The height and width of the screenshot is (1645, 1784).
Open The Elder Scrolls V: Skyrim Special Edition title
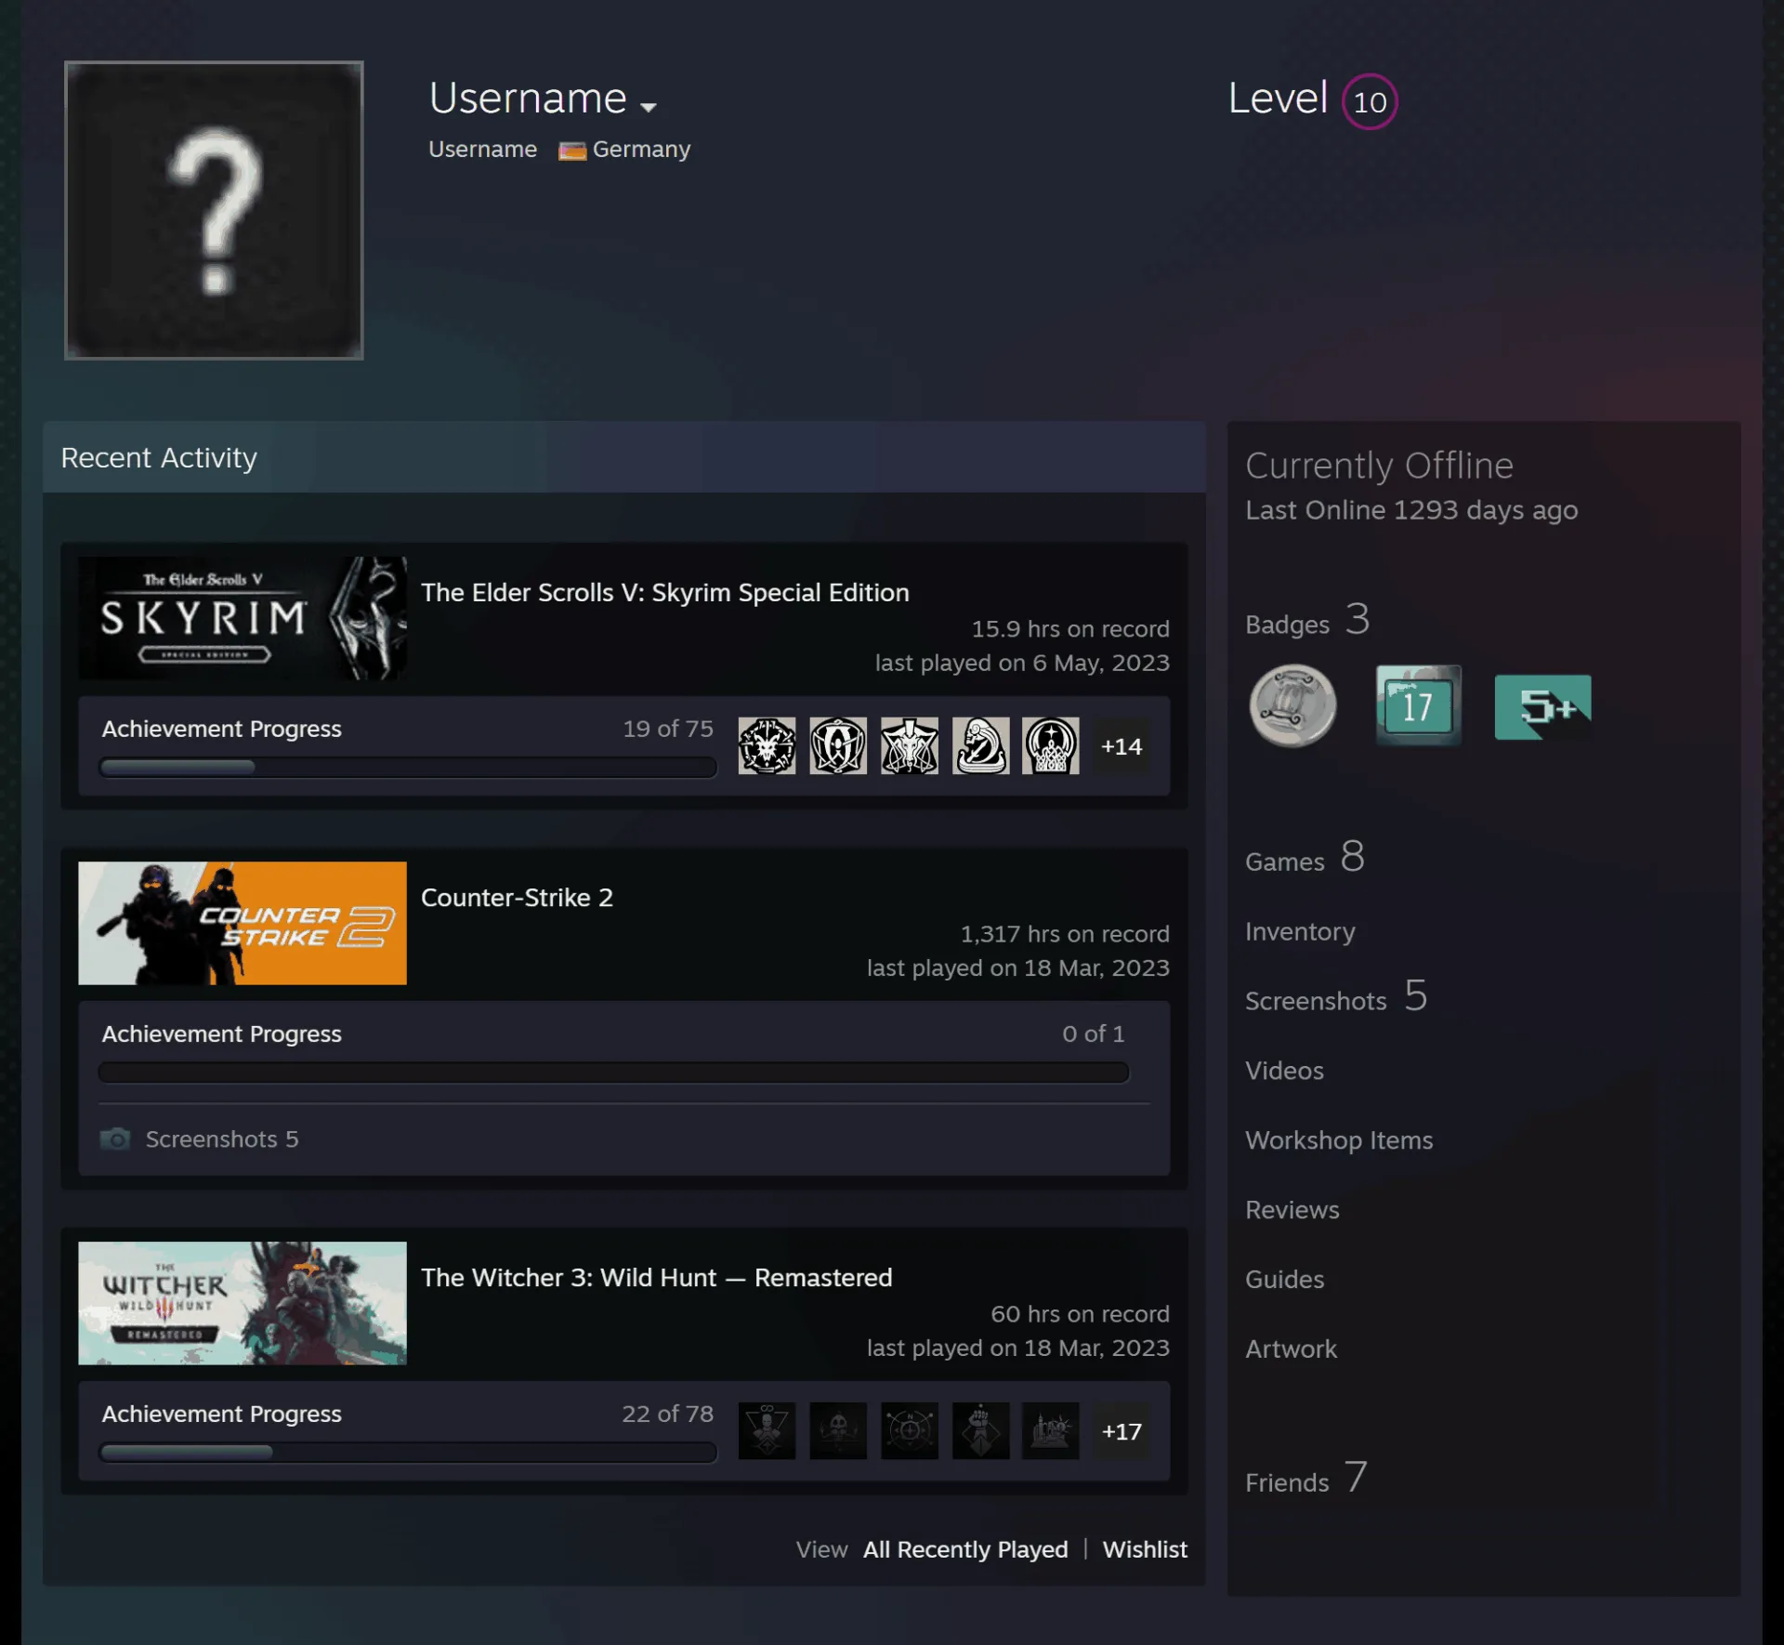coord(665,592)
